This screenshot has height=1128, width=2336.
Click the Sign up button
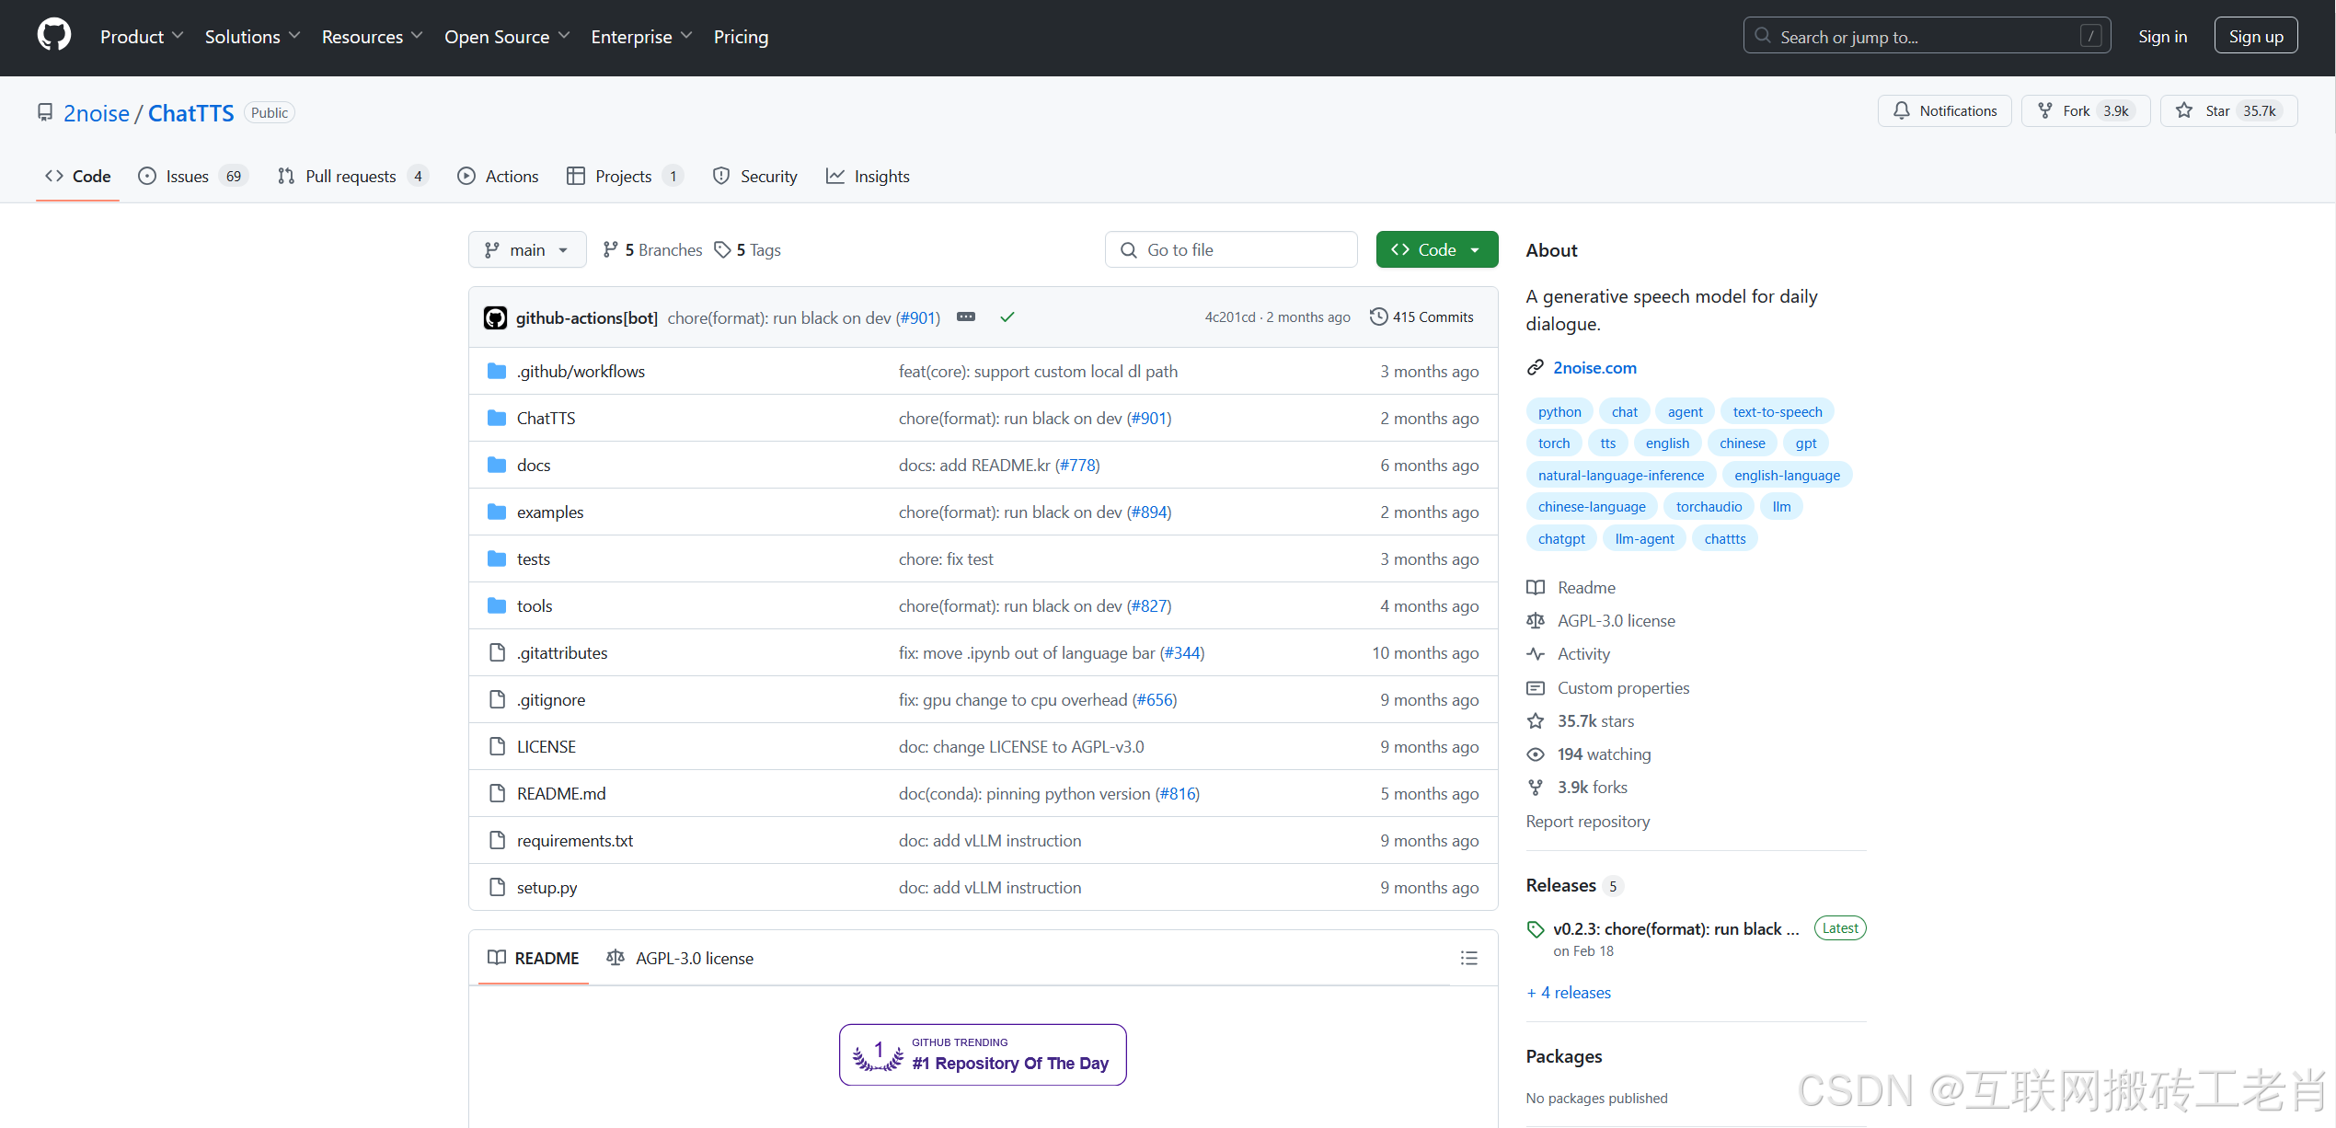pos(2255,37)
